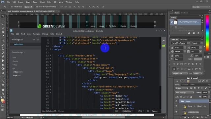Select the Clone Stamp tool

[3, 49]
